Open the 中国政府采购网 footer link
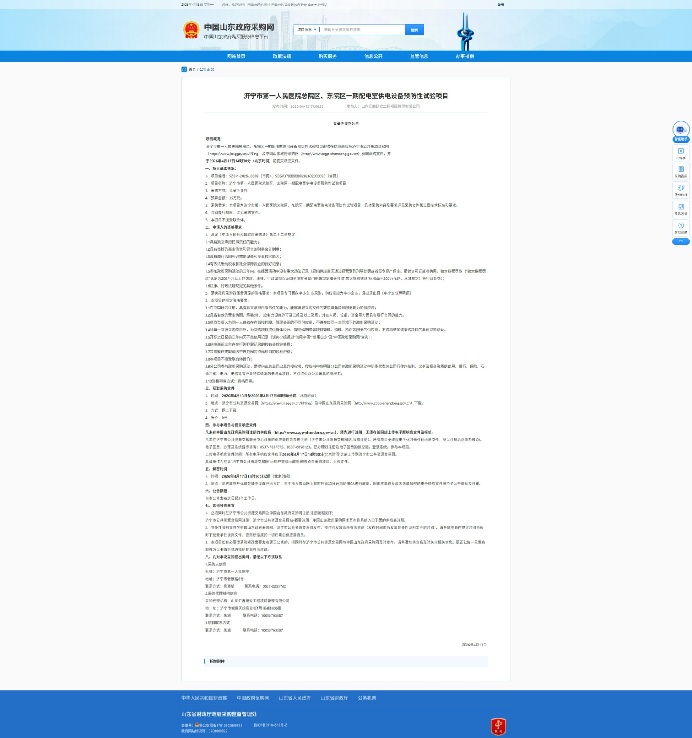 coord(253,698)
